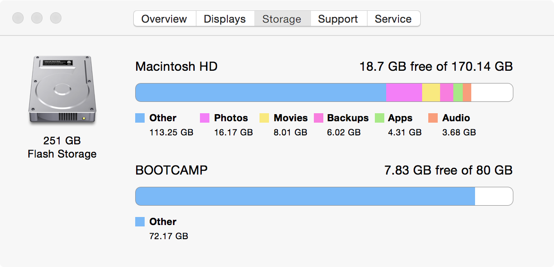Click the blue Other segment in Macintosh HD bar

[x=260, y=92]
